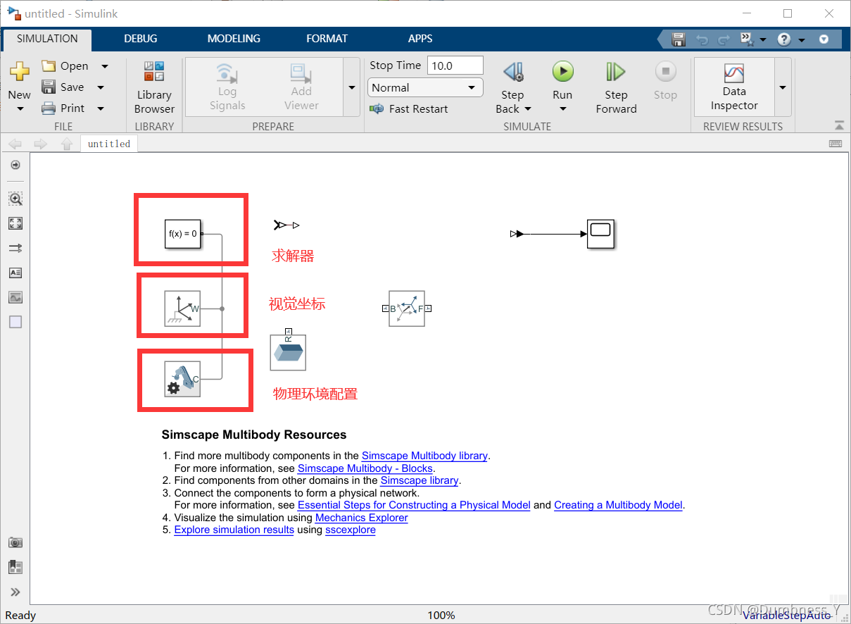Screen dimensions: 851x624
Task: Select the Scope block
Action: pos(601,234)
